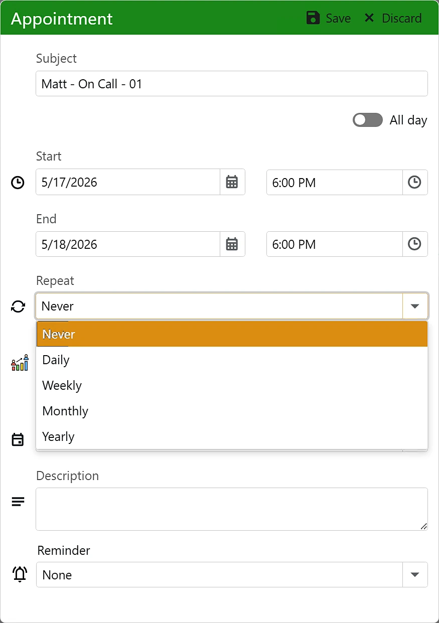This screenshot has width=439, height=623.
Task: Click the Subject field with Matt - On Call
Action: click(232, 84)
